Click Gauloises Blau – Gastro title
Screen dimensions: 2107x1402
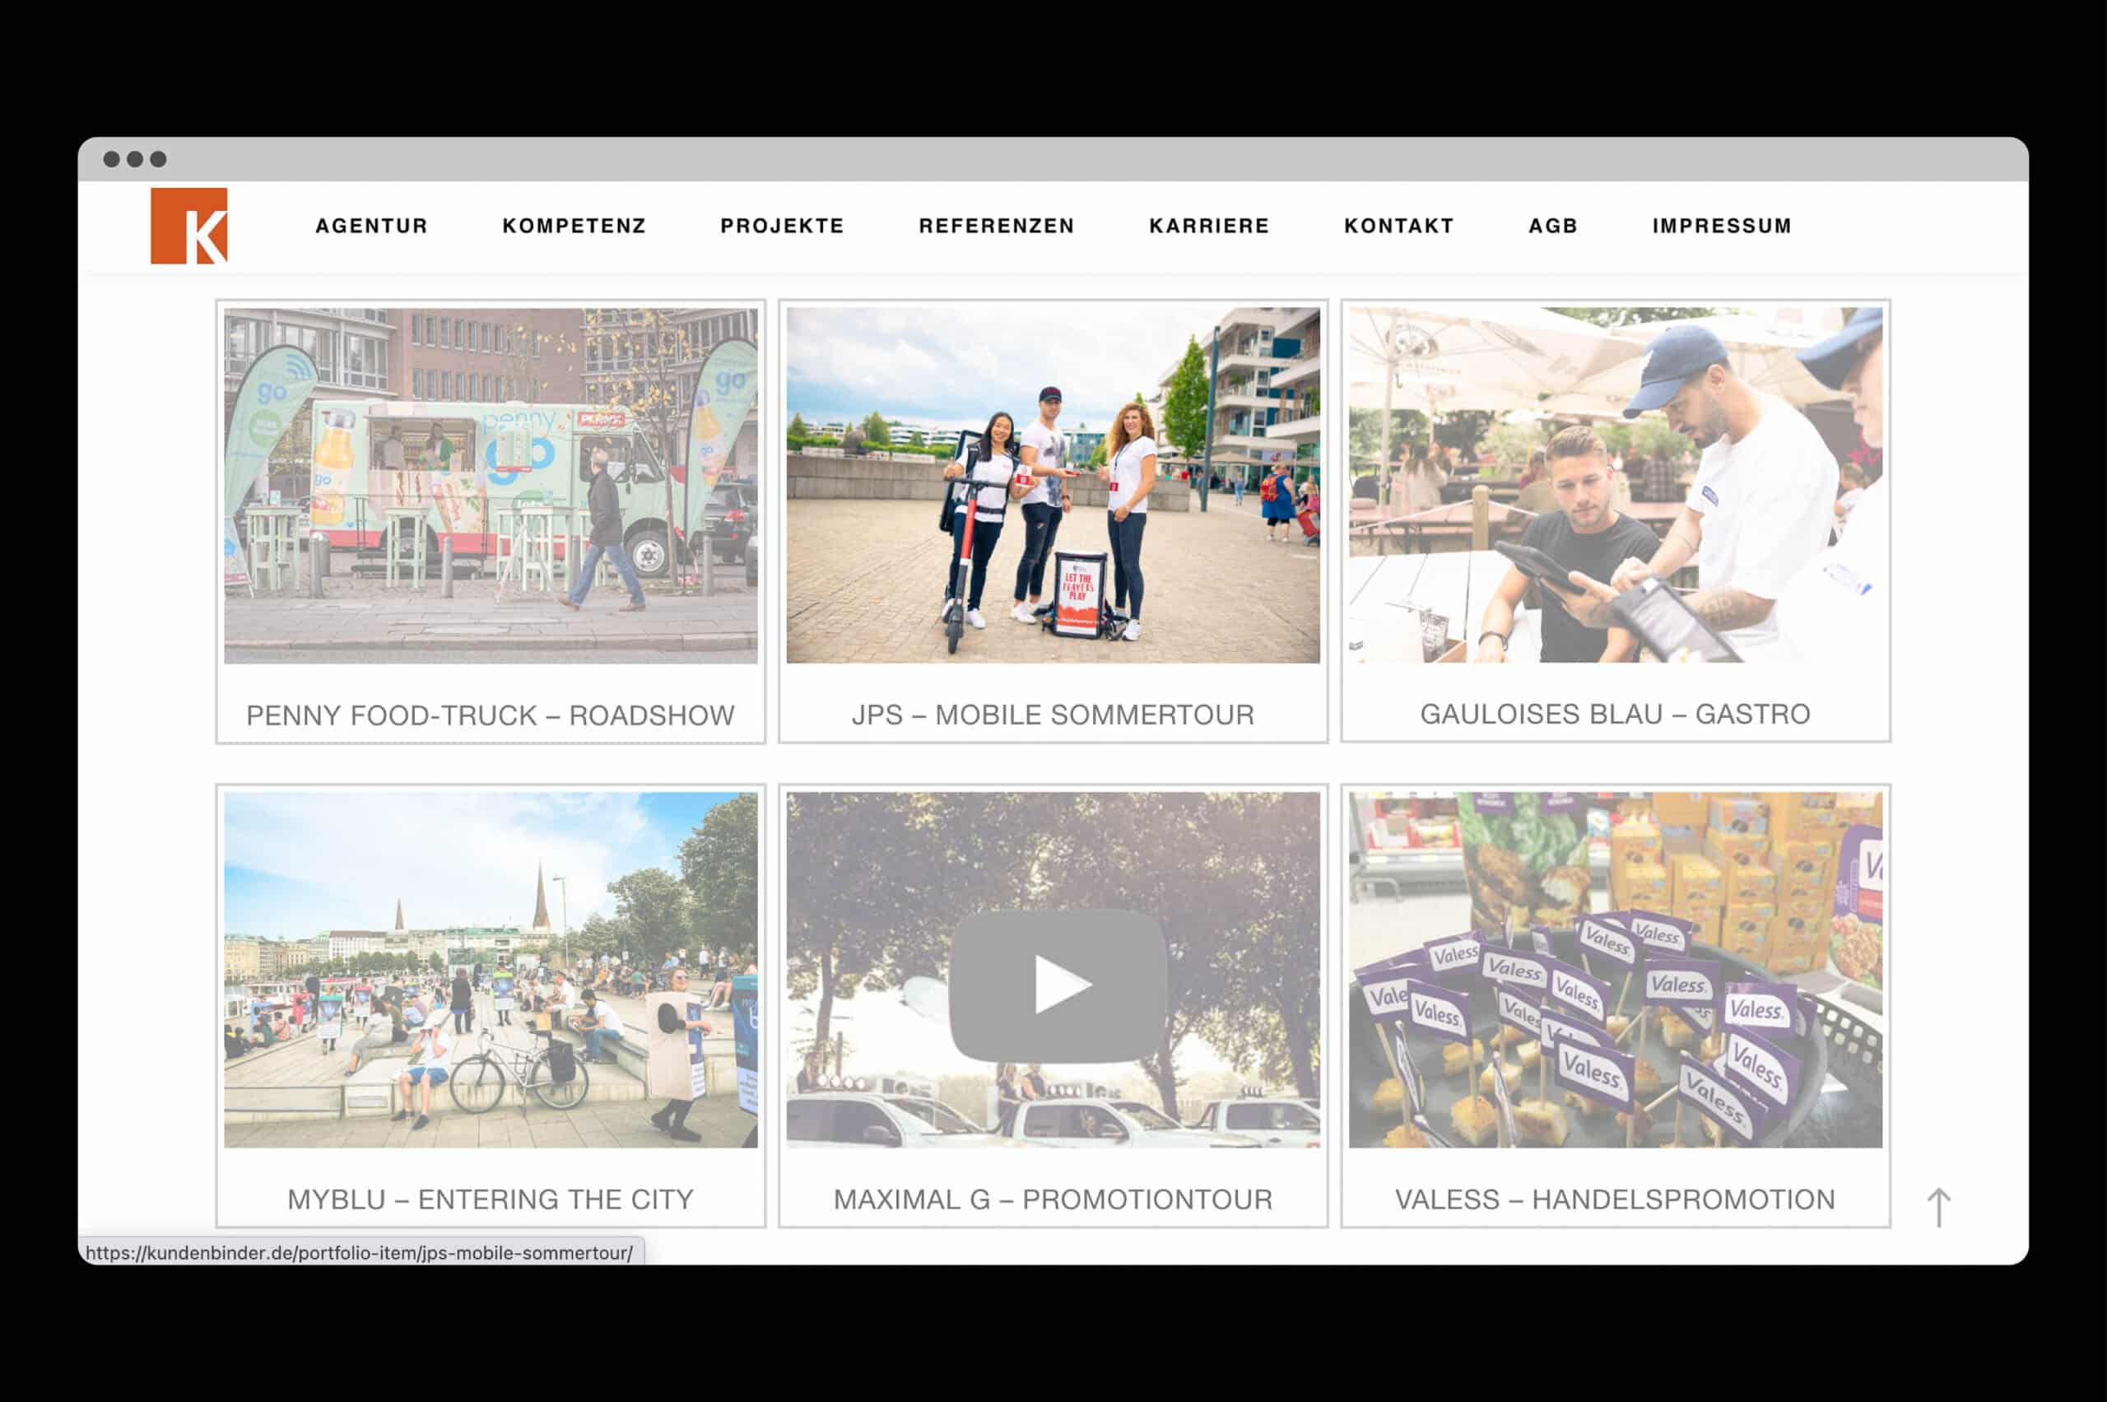[x=1616, y=714]
